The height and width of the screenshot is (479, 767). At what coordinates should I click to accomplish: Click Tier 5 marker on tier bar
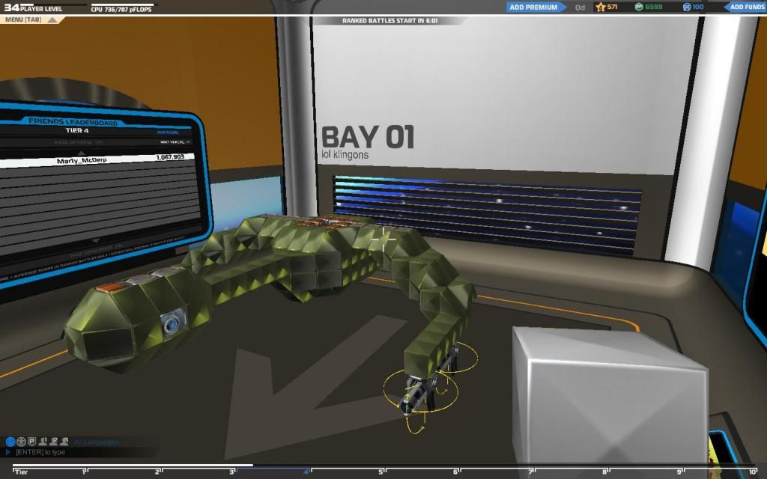coord(381,472)
